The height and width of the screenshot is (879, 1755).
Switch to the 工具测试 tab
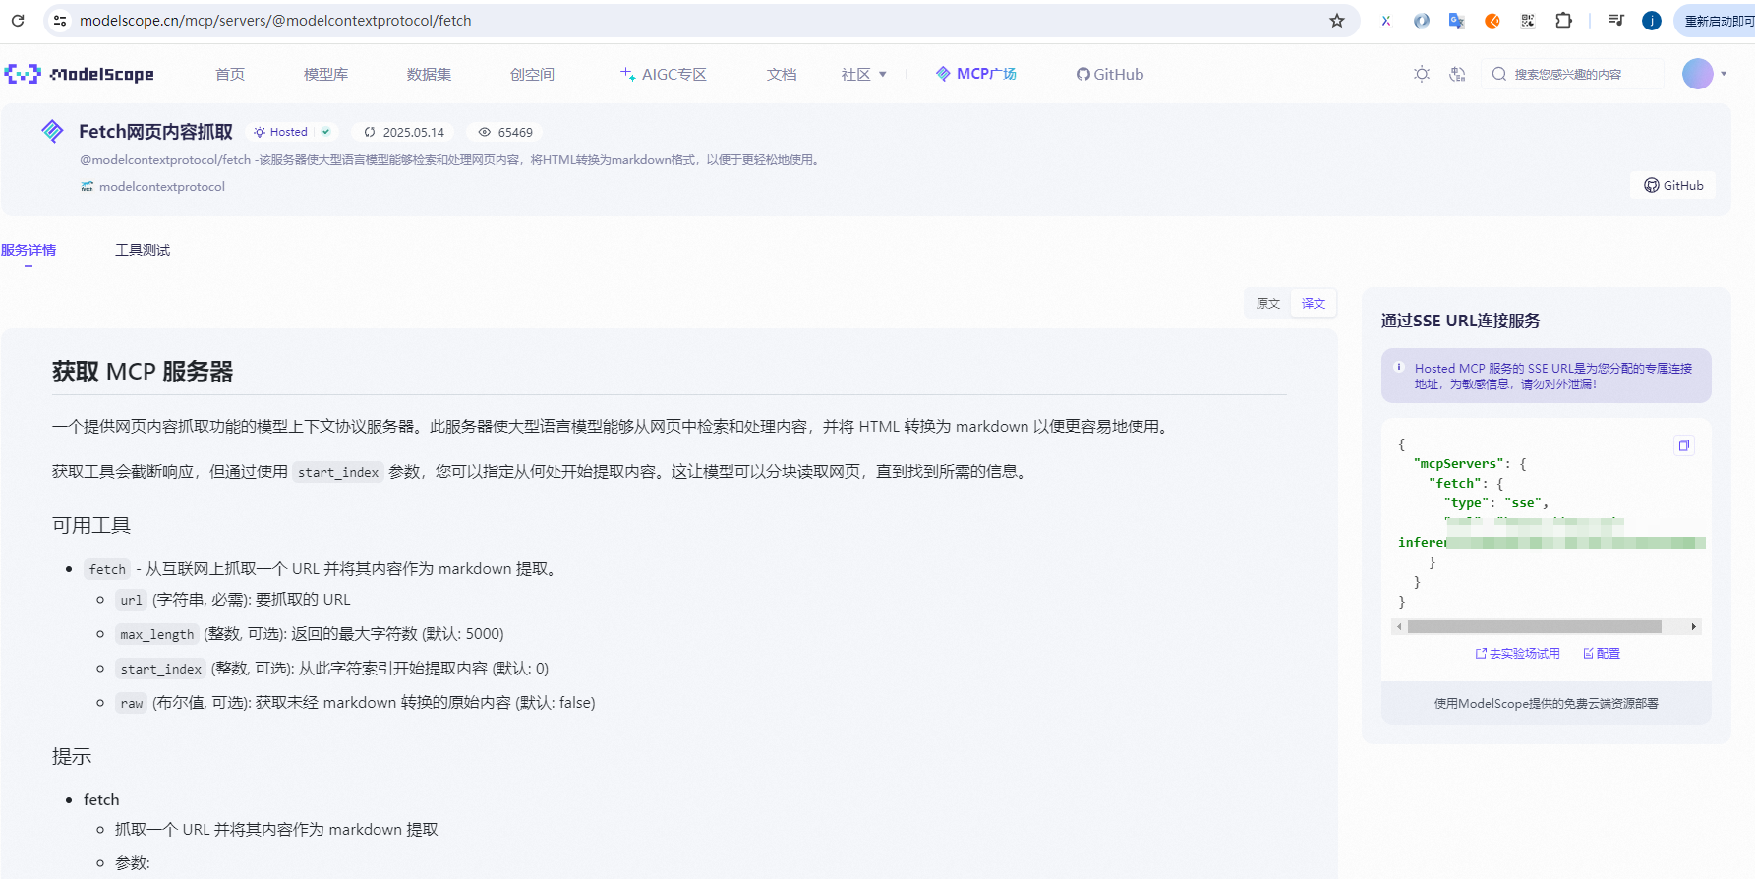click(x=143, y=250)
